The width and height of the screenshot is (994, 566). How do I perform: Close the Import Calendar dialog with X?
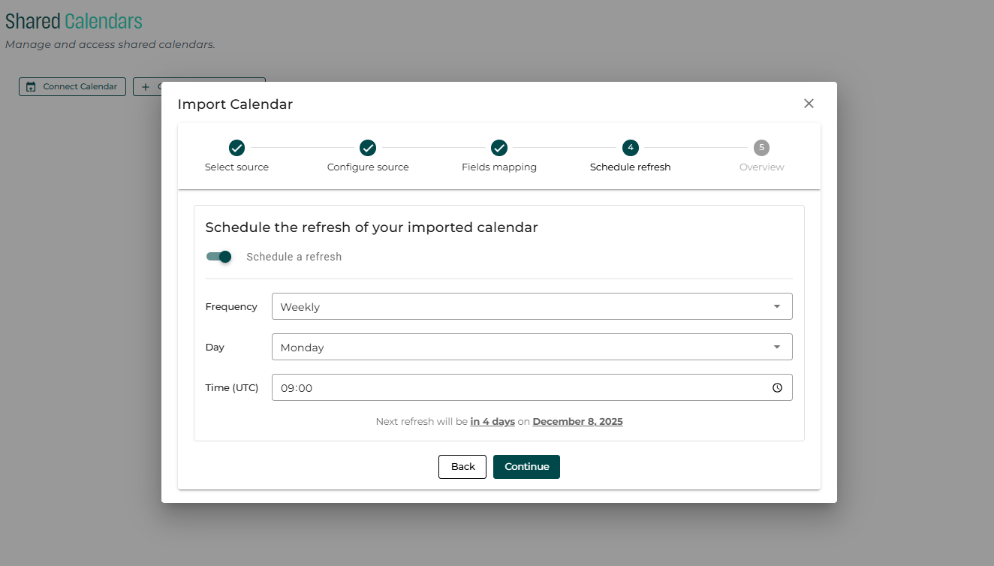pyautogui.click(x=809, y=104)
